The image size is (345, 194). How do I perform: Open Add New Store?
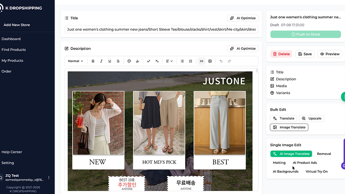coord(17,25)
